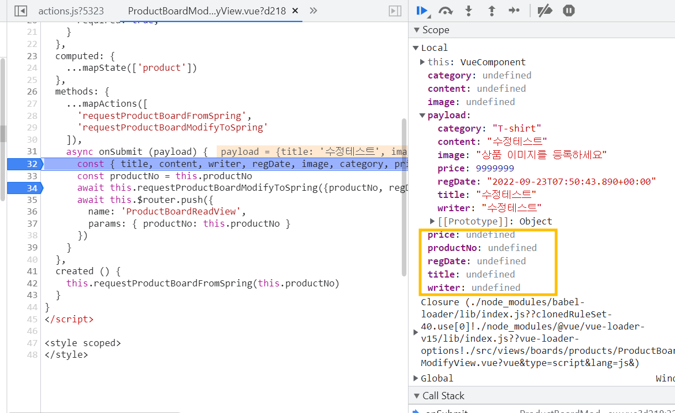Collapse the payload object
The height and width of the screenshot is (413, 675).
pyautogui.click(x=423, y=115)
